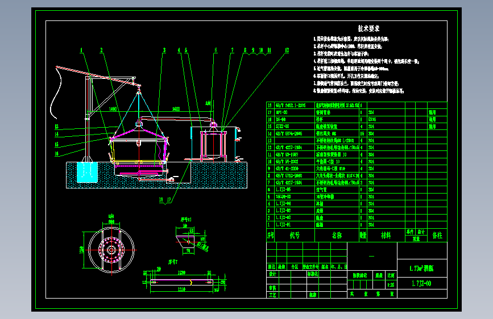Click code L.7JZ-01 in parts row 1
Viewport: 493px width, 319px height.
tap(283, 225)
